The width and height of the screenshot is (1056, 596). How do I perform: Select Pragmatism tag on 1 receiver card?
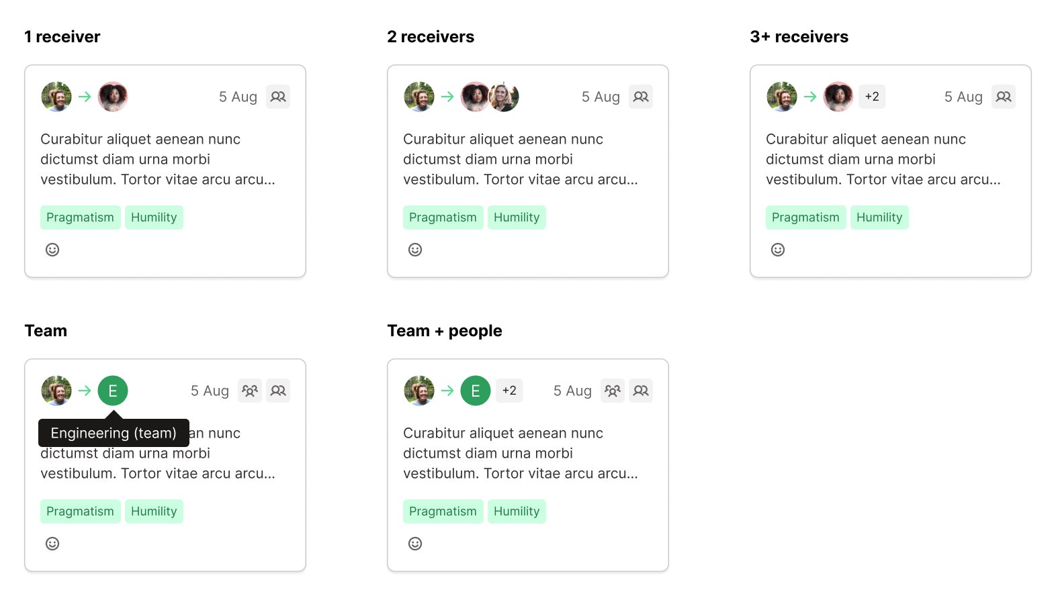80,217
